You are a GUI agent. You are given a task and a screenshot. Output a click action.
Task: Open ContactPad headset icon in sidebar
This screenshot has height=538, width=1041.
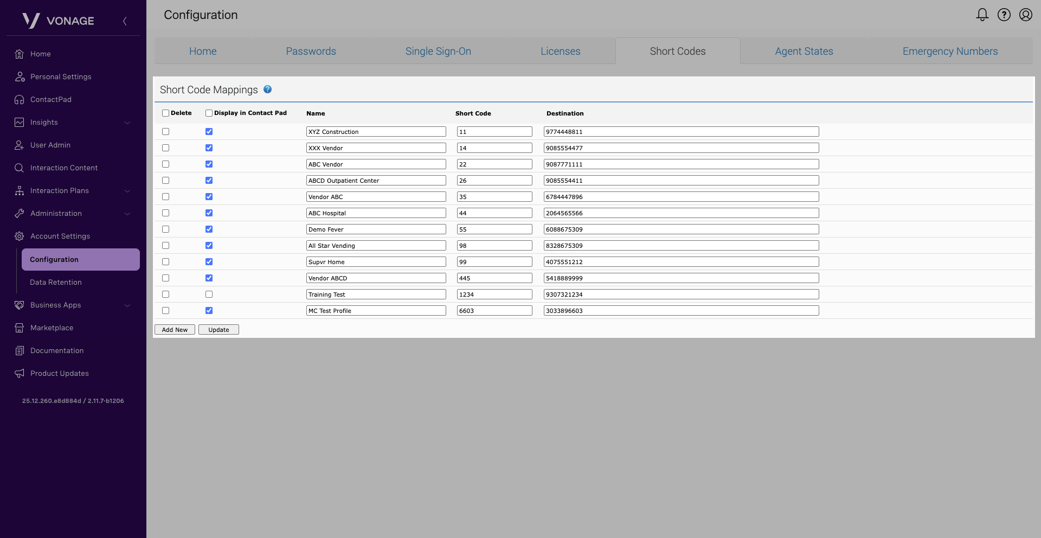click(x=20, y=100)
